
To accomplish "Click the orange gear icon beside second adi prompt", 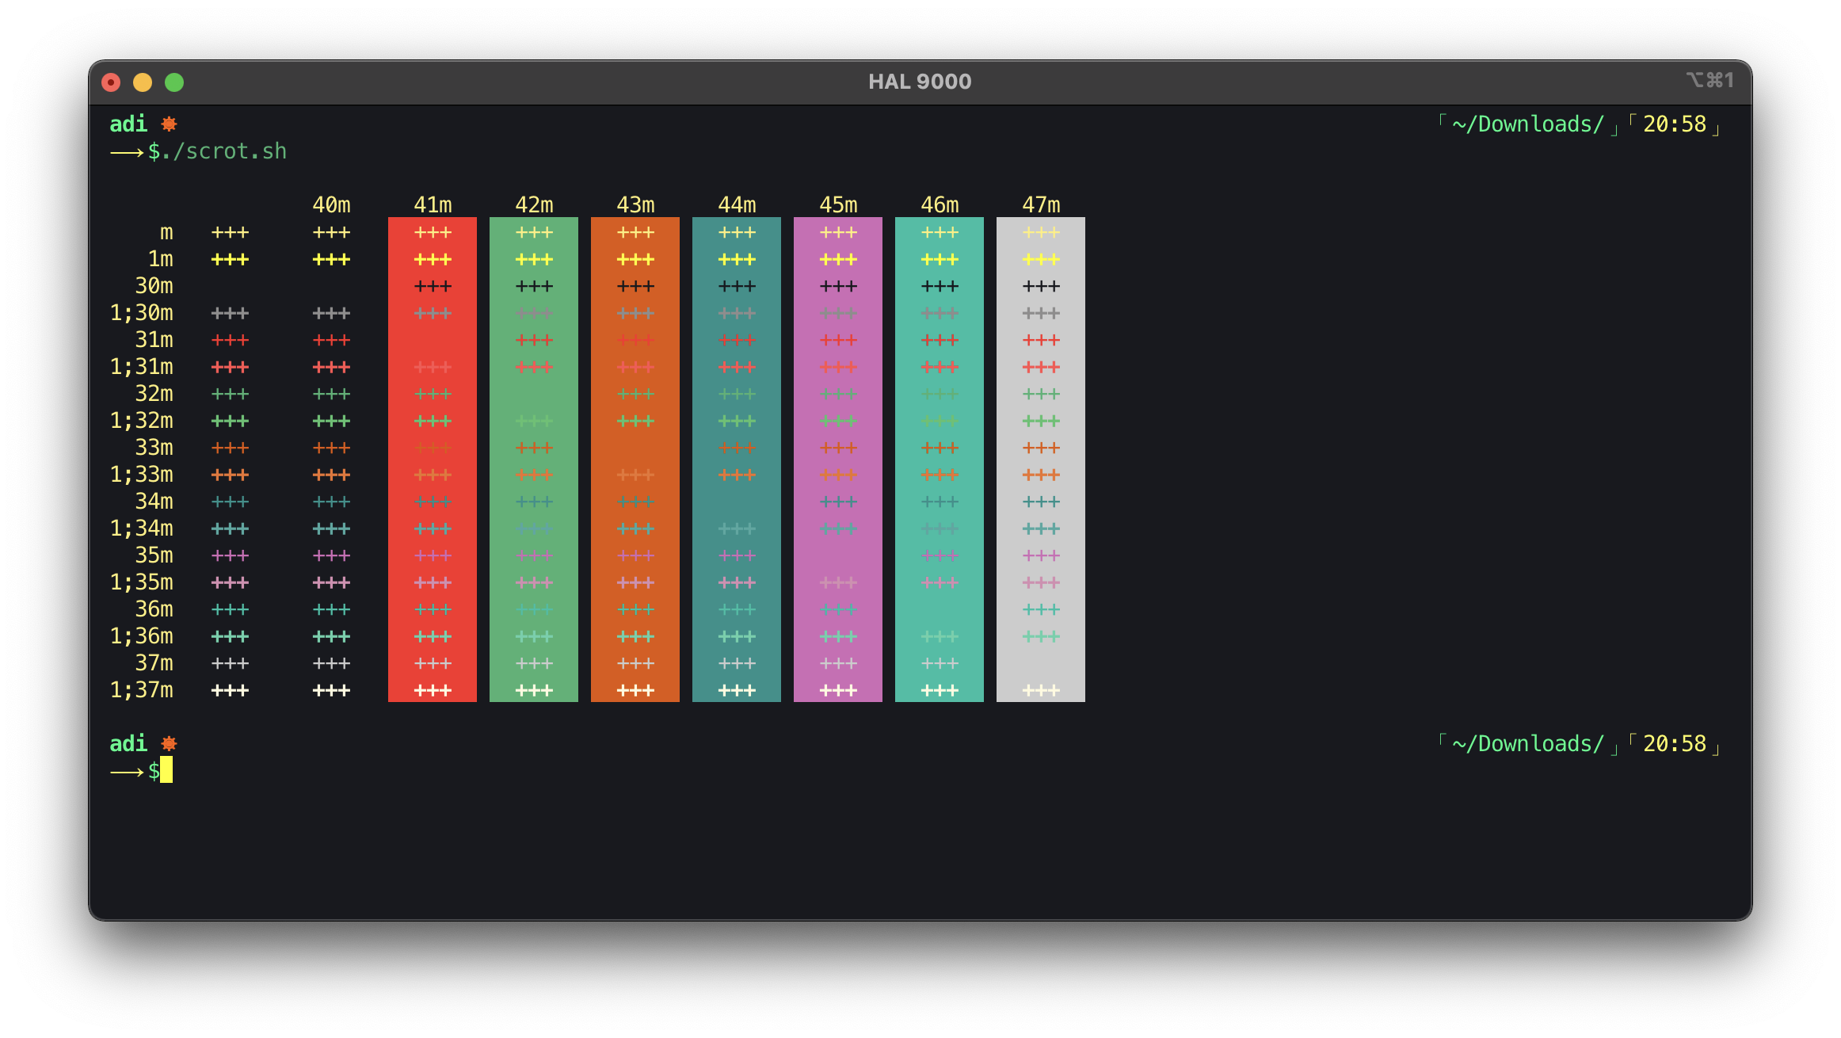I will point(169,743).
